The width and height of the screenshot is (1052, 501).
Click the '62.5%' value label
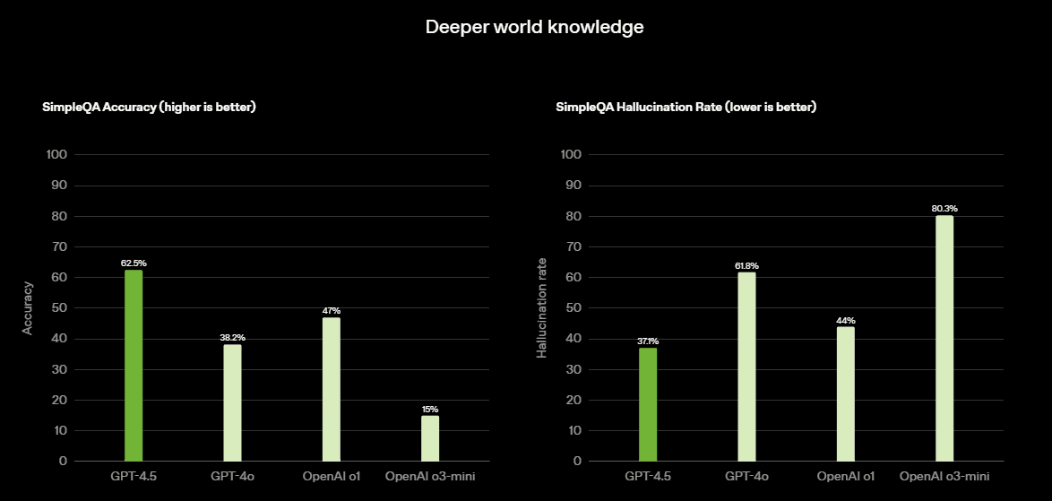pyautogui.click(x=134, y=263)
